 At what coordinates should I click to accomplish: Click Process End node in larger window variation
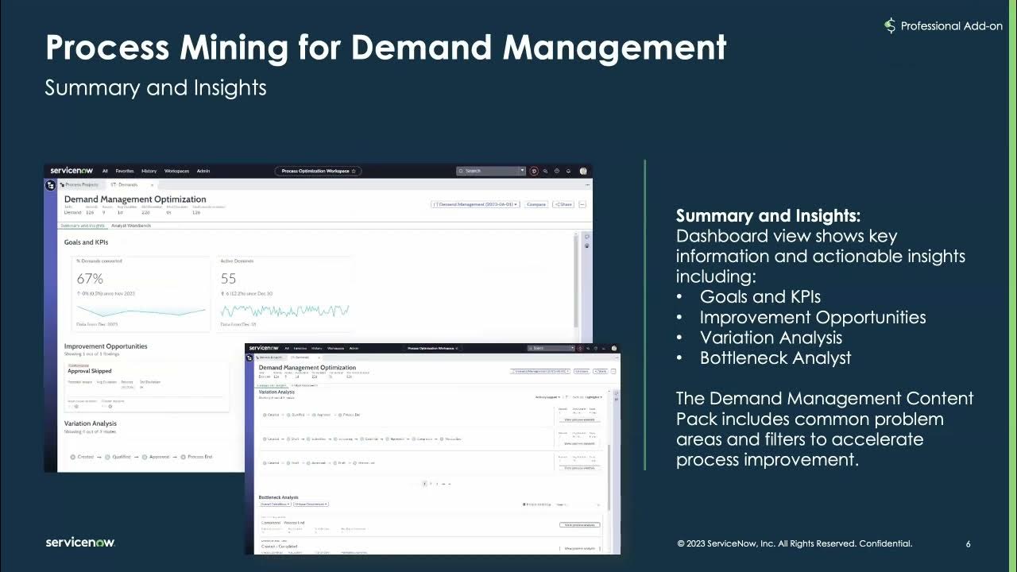[197, 457]
